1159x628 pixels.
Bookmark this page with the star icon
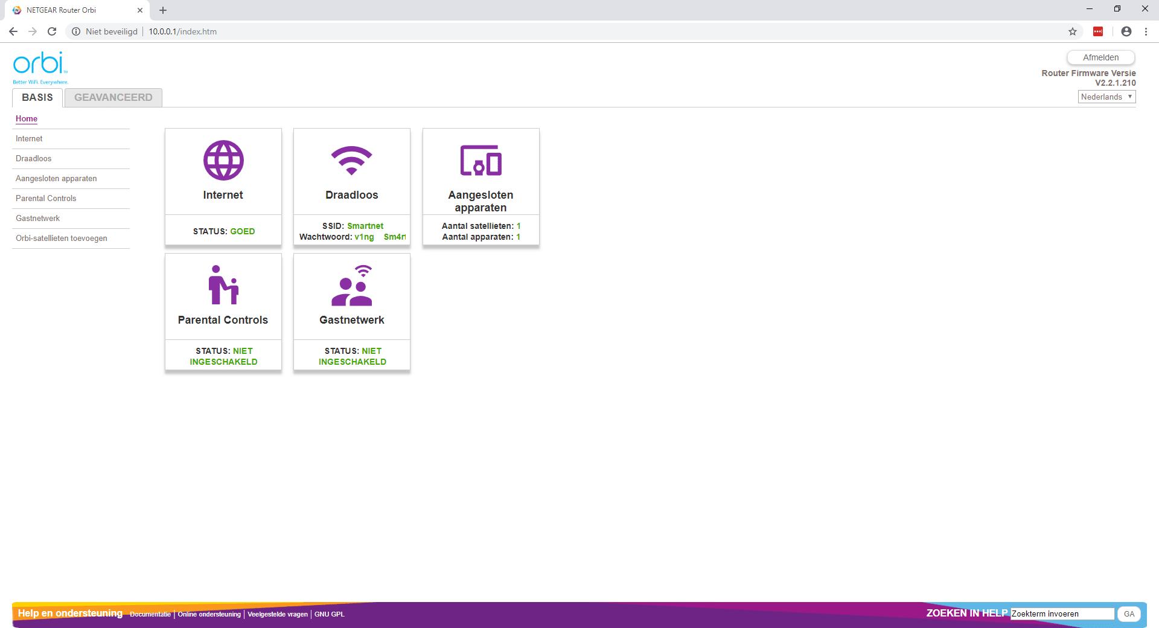click(1073, 31)
